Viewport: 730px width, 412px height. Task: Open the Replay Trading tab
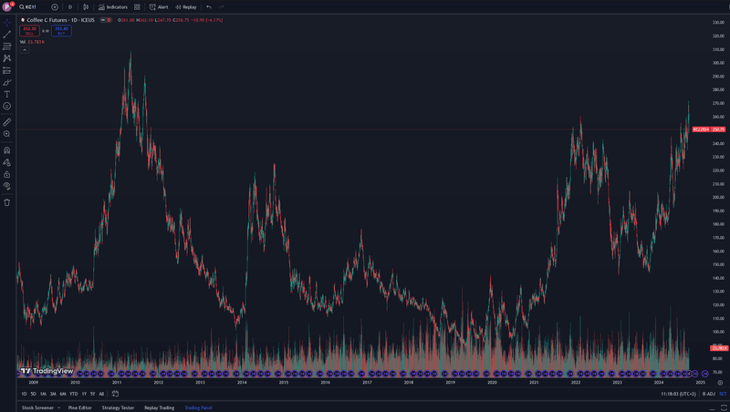[x=159, y=407]
